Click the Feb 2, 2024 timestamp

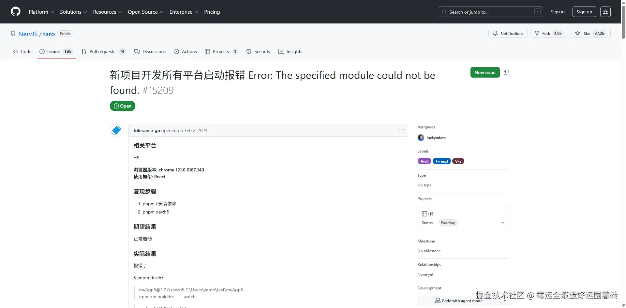[196, 130]
